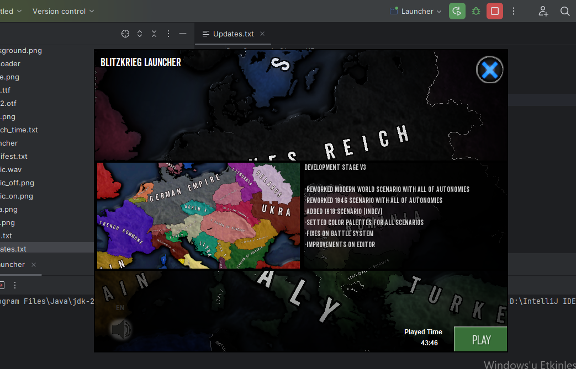Click the SETTED COLOR PALETTES line

(x=364, y=222)
